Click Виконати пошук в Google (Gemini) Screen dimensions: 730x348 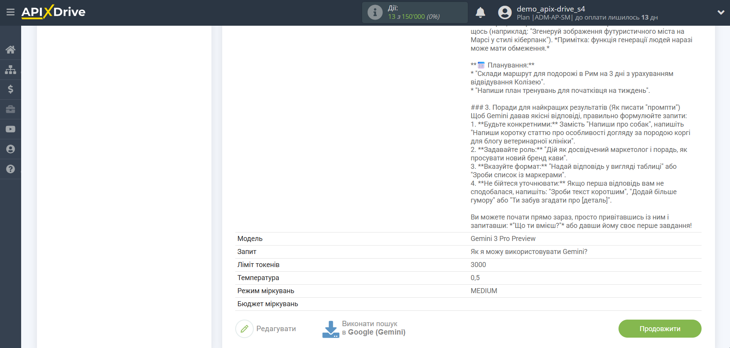coord(374,328)
